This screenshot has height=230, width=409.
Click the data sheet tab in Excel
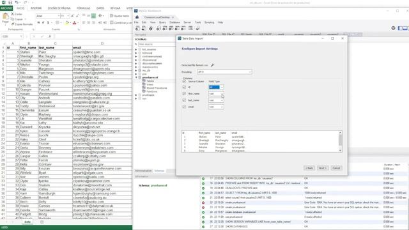point(27,222)
